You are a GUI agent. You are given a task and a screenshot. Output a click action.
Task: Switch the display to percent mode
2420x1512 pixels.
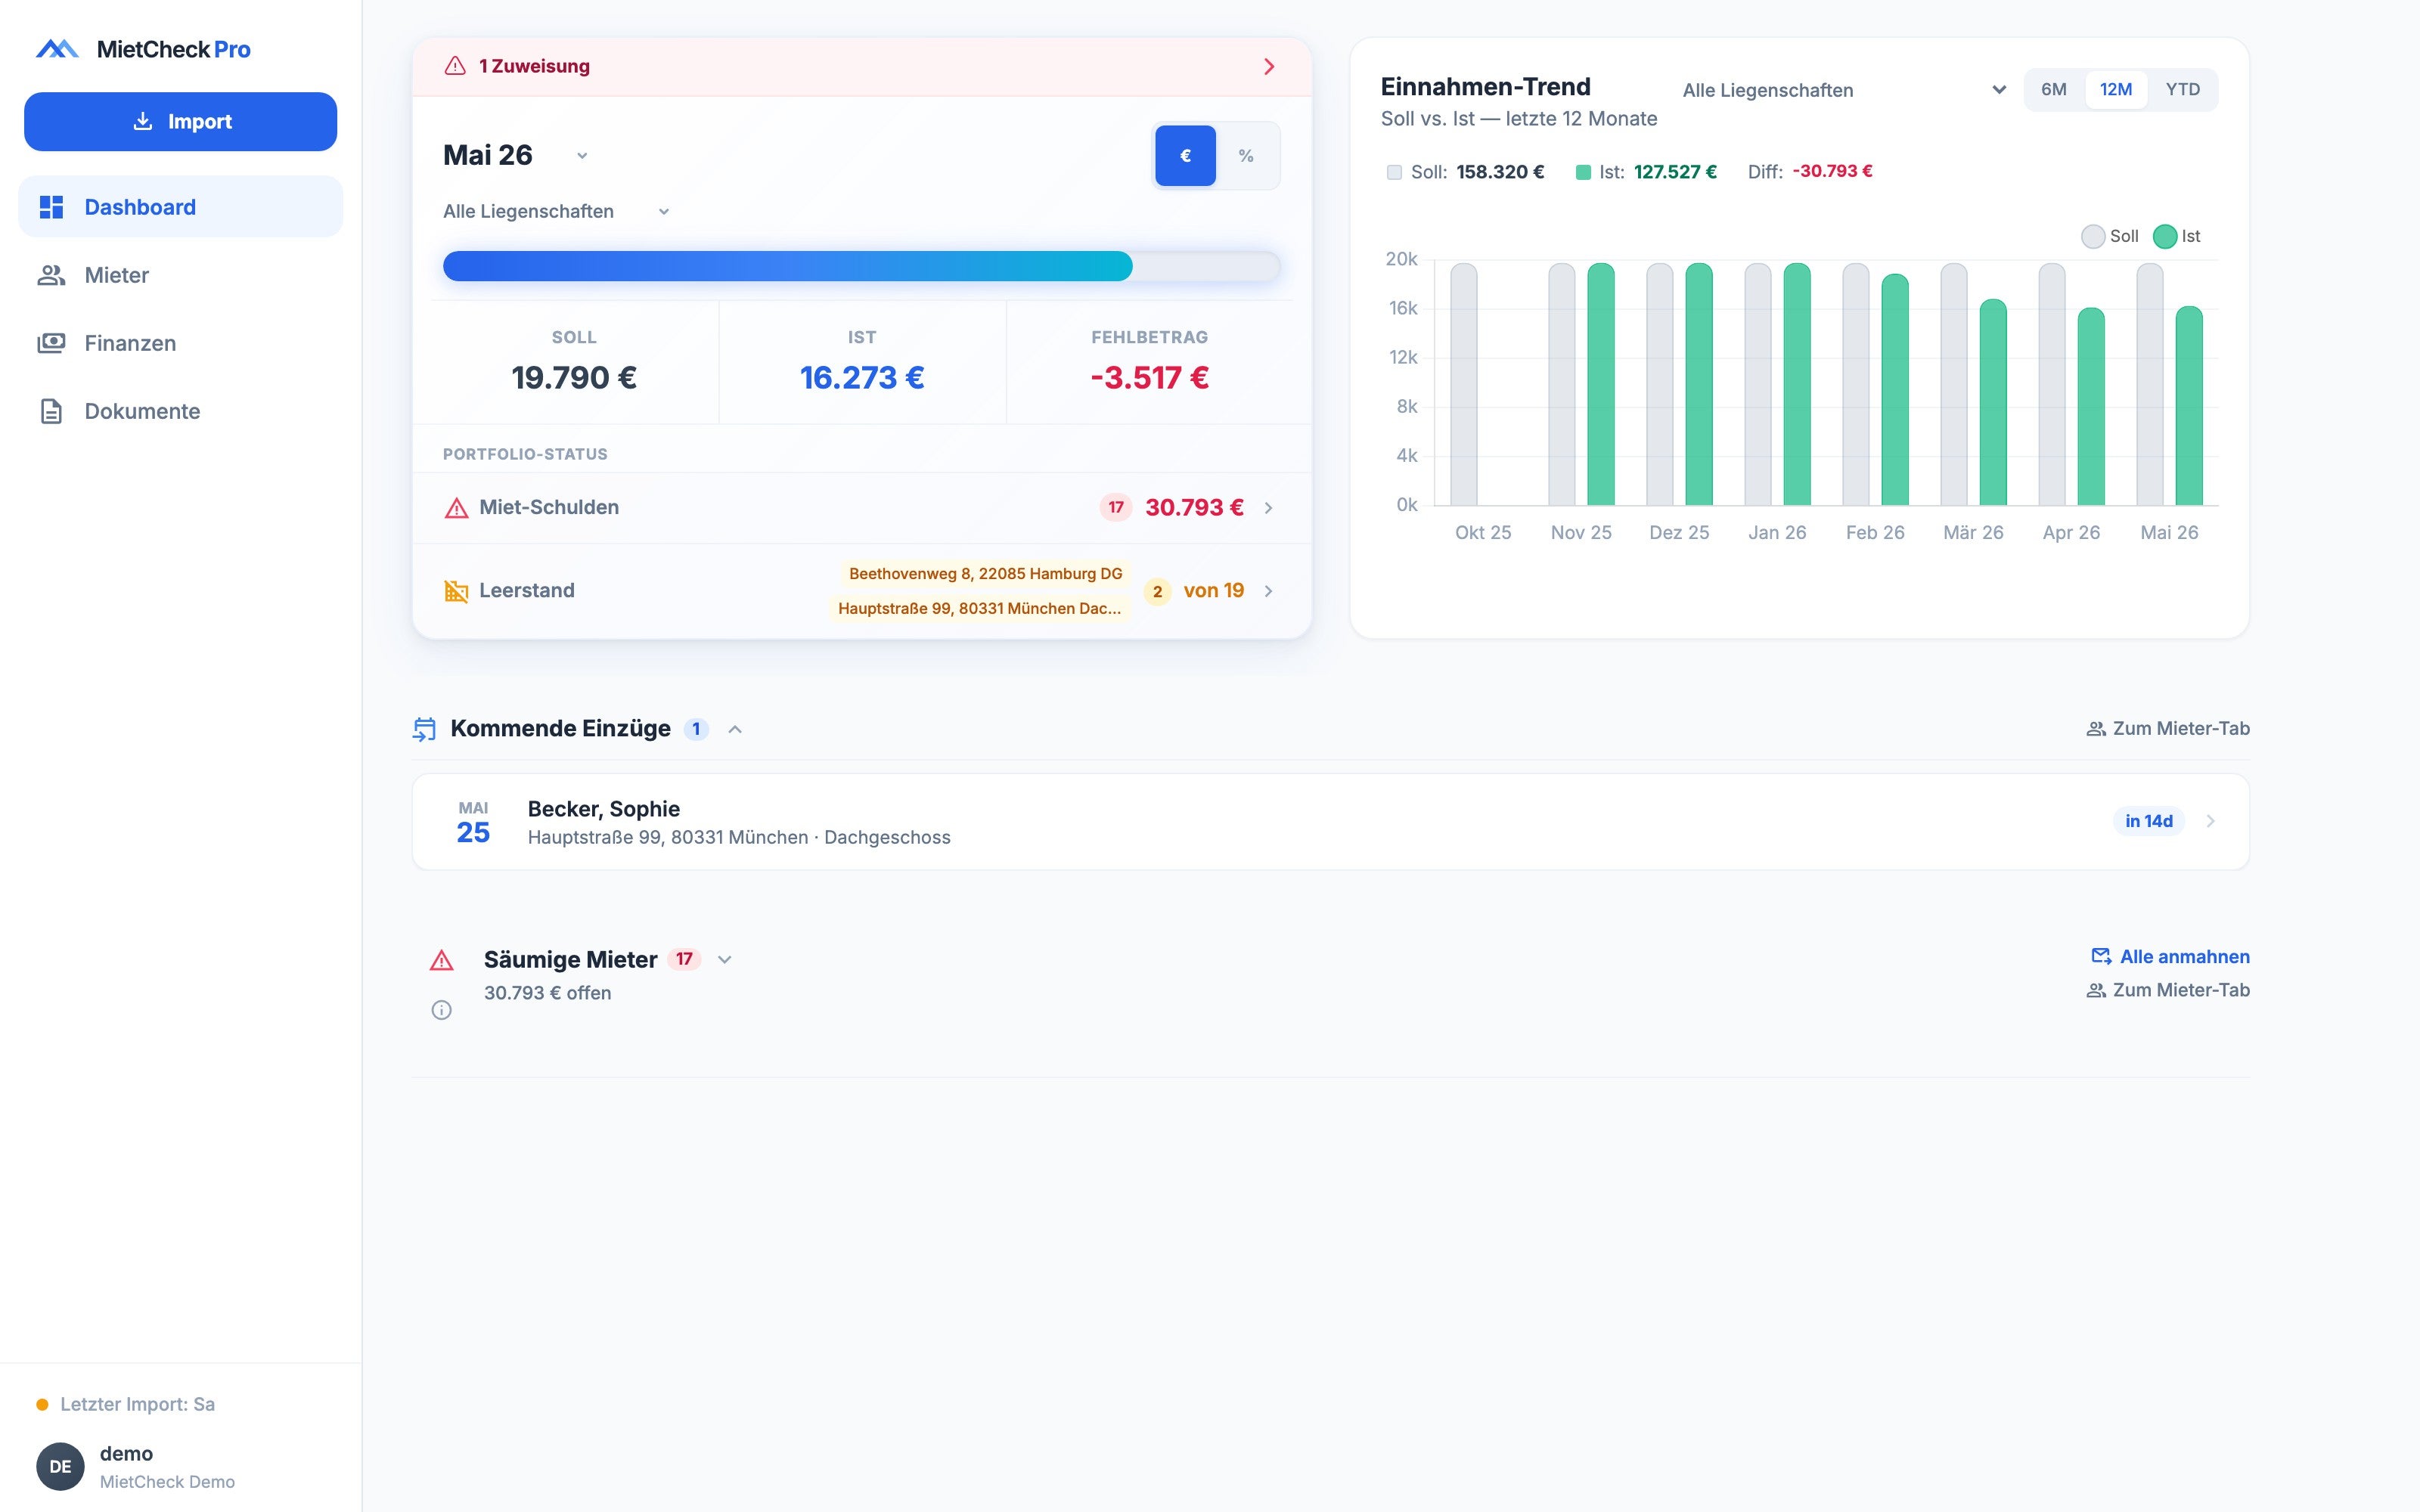[x=1246, y=156]
